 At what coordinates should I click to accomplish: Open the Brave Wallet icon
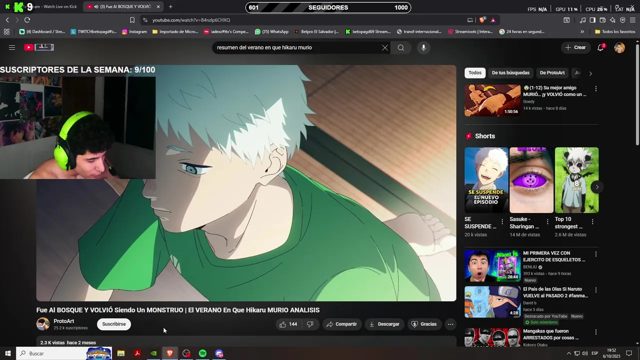[x=602, y=20]
